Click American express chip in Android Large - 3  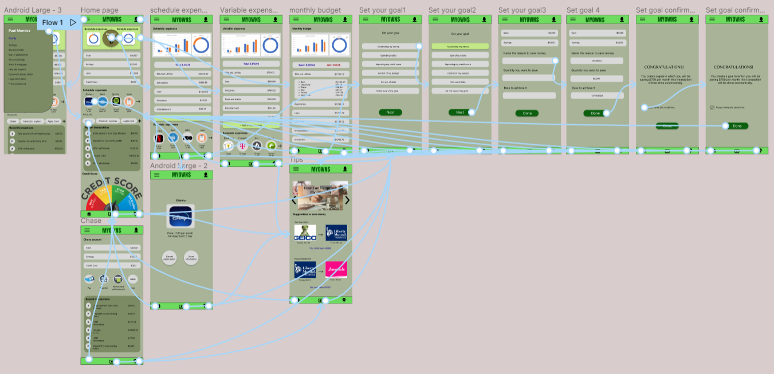(x=32, y=121)
